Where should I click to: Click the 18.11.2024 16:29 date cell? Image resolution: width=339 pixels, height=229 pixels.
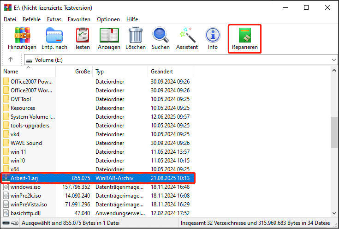[170, 205]
